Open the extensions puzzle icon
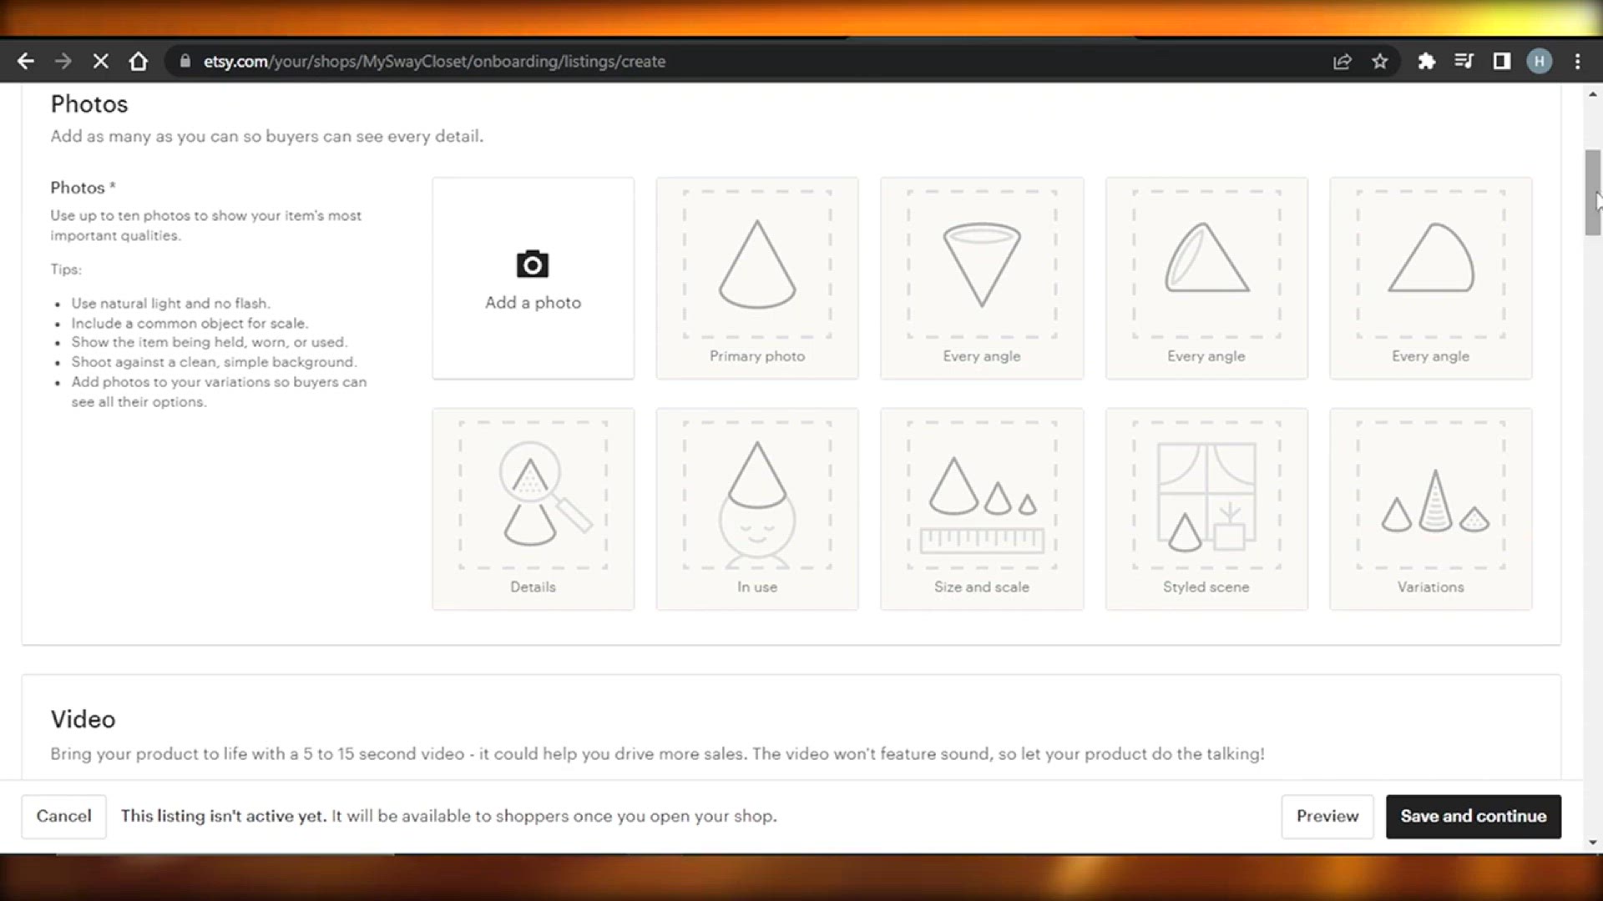Image resolution: width=1603 pixels, height=901 pixels. click(x=1426, y=61)
